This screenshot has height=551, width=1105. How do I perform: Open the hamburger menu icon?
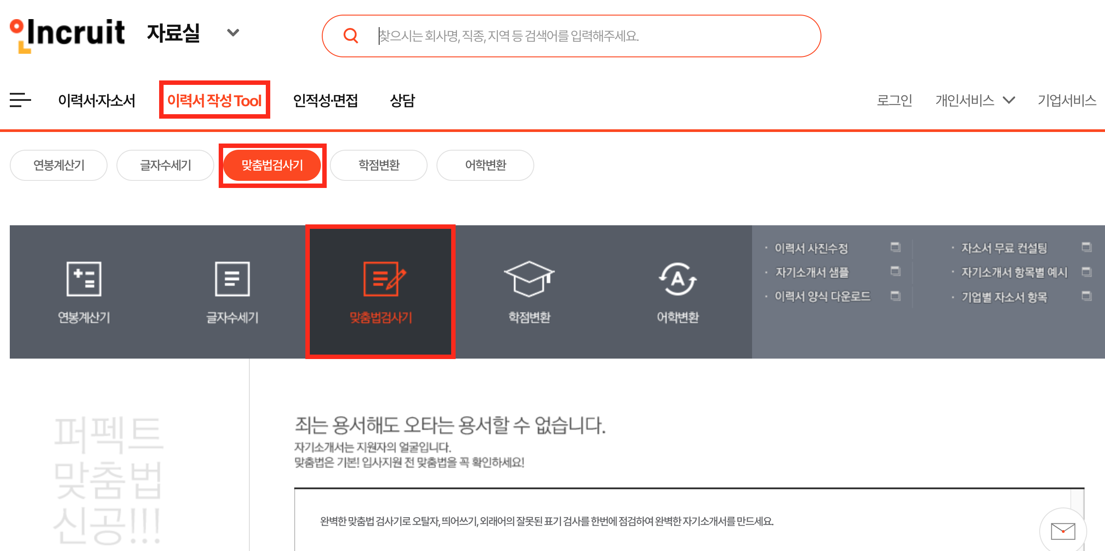click(20, 100)
